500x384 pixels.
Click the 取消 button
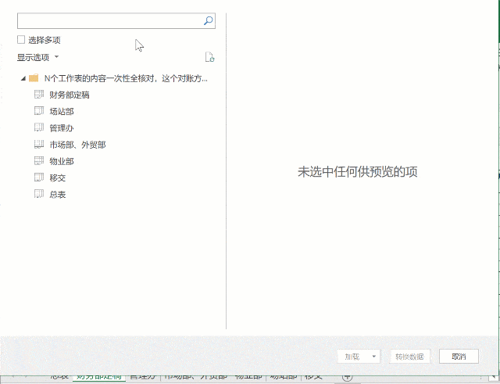tap(459, 356)
